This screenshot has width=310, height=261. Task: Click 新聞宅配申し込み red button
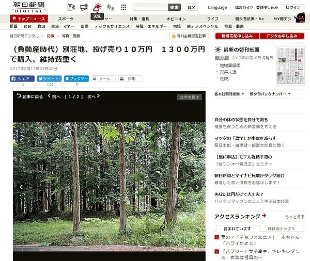[237, 36]
